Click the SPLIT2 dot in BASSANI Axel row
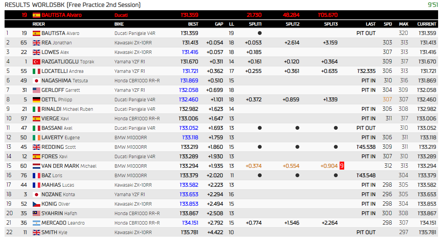This screenshot has width=448, height=239. [297, 128]
